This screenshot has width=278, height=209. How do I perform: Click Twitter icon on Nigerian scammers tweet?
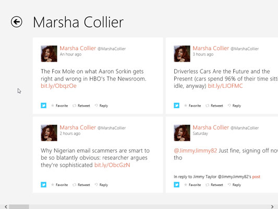click(x=43, y=184)
